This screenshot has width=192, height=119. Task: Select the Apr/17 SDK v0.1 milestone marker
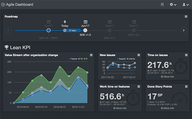(x=49, y=30)
